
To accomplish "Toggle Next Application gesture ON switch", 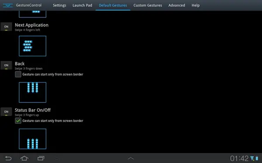I will coord(6,27).
